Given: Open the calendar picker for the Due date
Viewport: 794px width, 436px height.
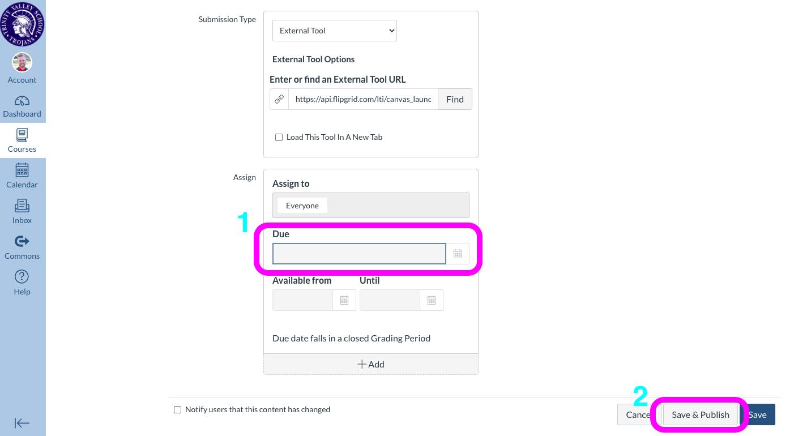Looking at the screenshot, I should coord(458,253).
